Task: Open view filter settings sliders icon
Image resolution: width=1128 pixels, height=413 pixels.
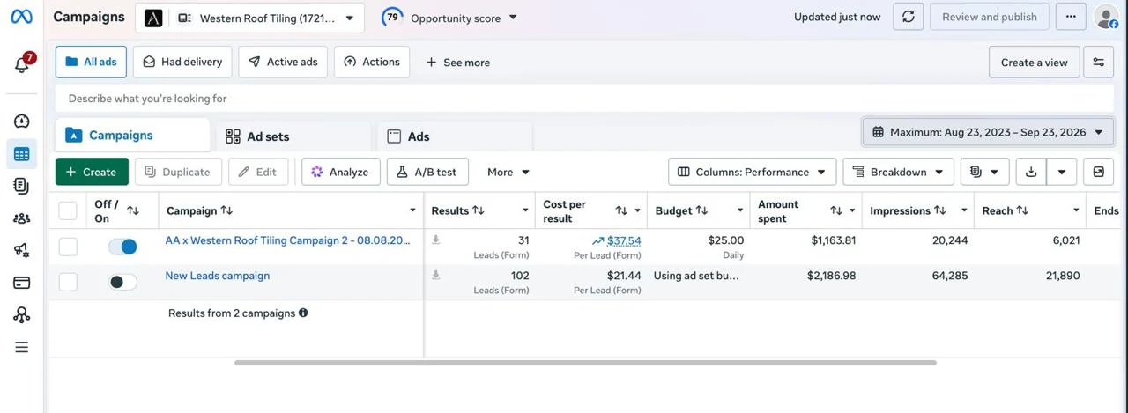Action: [x=1098, y=63]
